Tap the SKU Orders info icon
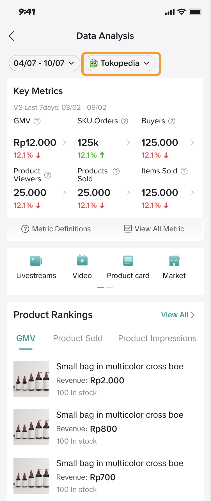This screenshot has height=501, width=211. pyautogui.click(x=125, y=121)
